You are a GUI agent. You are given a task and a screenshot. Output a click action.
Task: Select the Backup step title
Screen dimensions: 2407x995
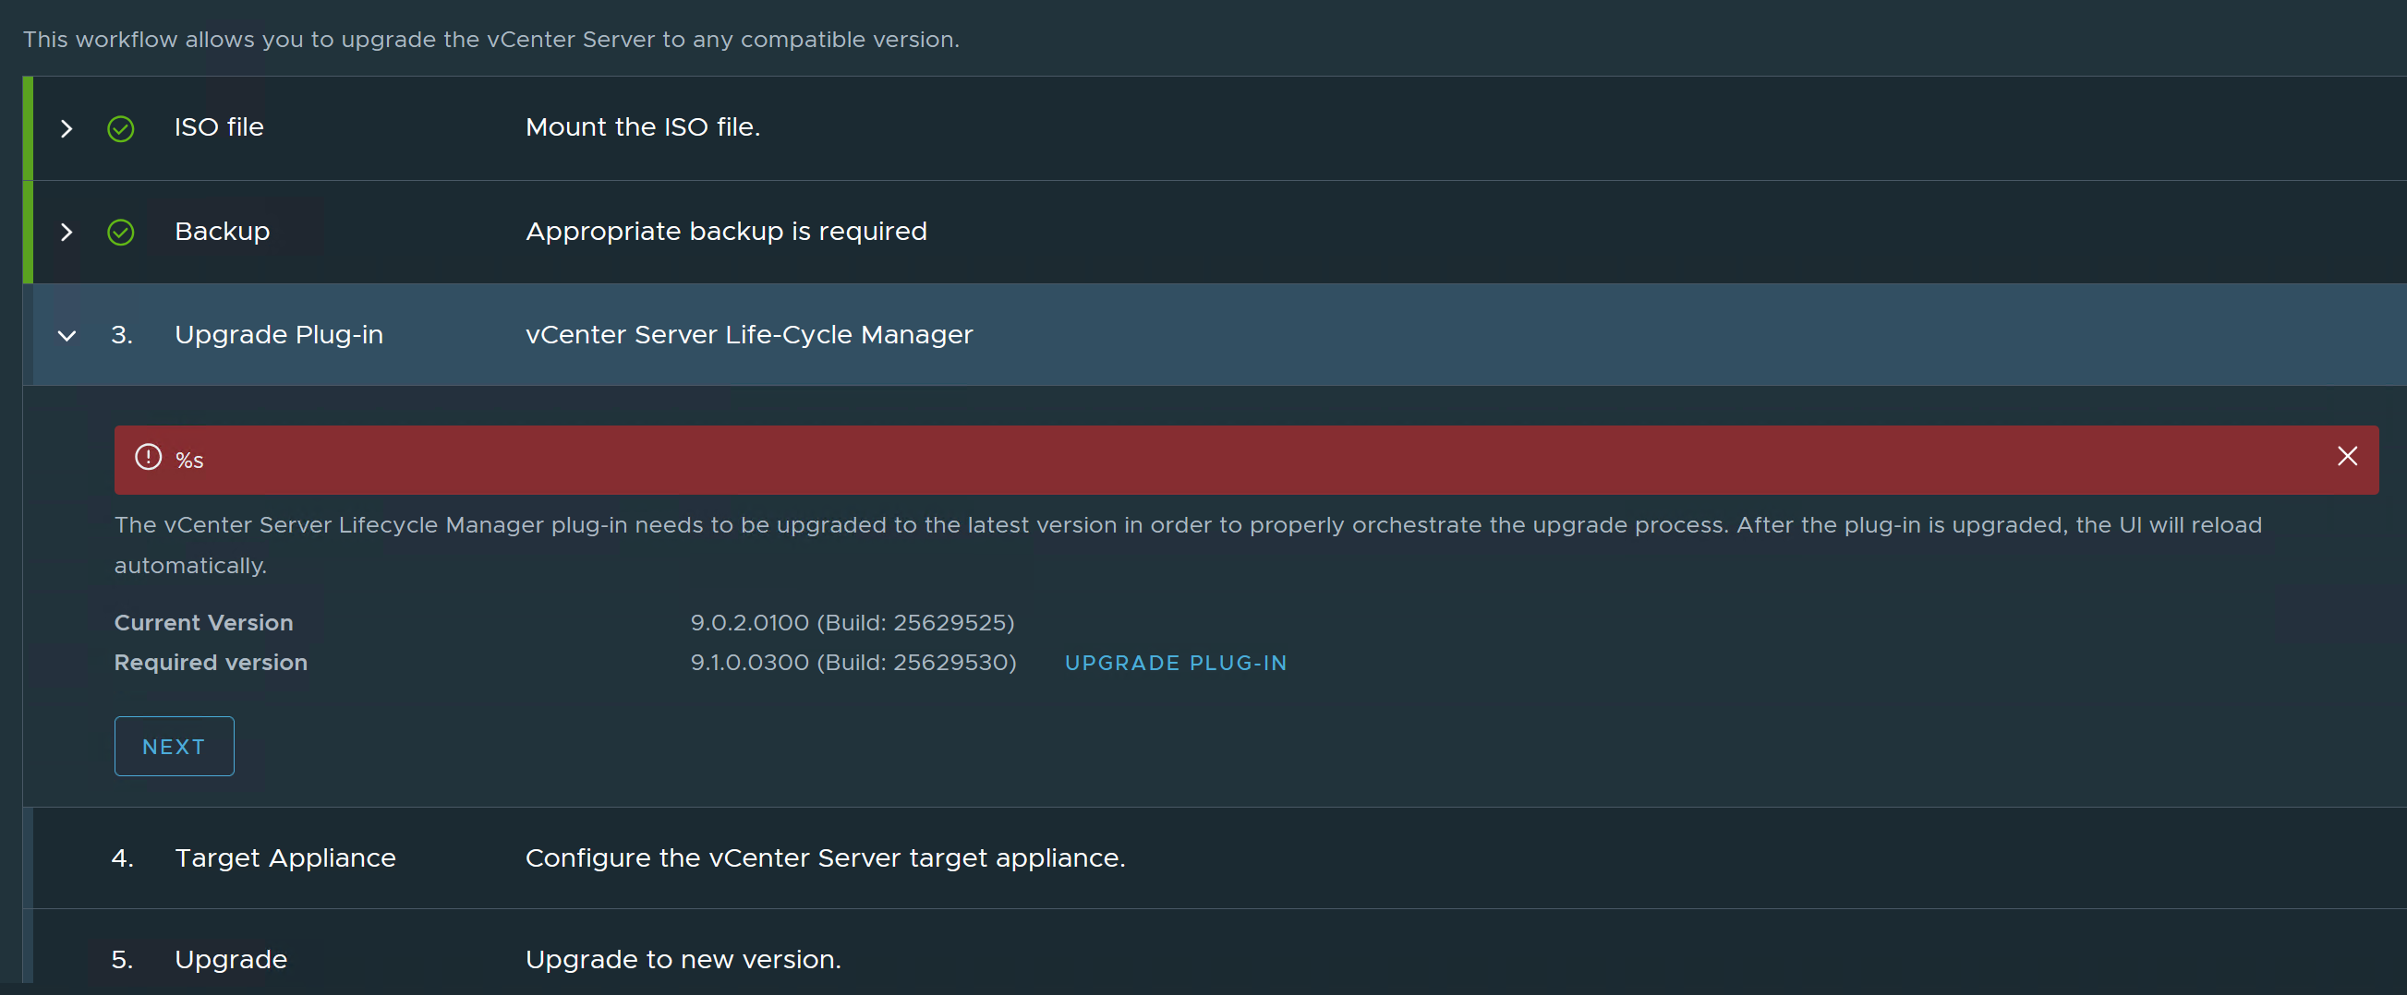(223, 232)
